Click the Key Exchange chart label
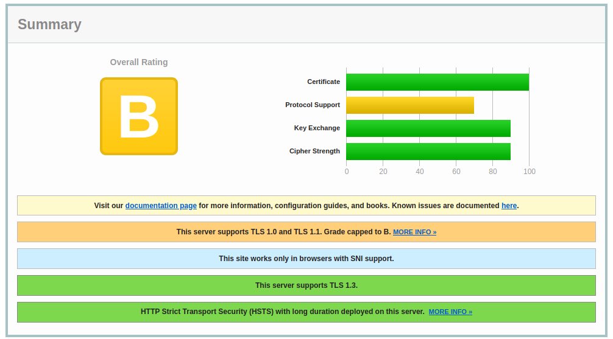 [317, 128]
